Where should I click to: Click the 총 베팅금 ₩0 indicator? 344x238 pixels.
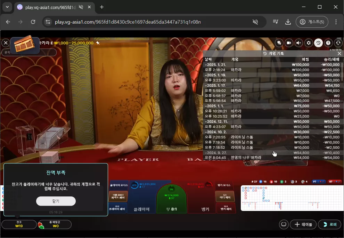[55, 224]
